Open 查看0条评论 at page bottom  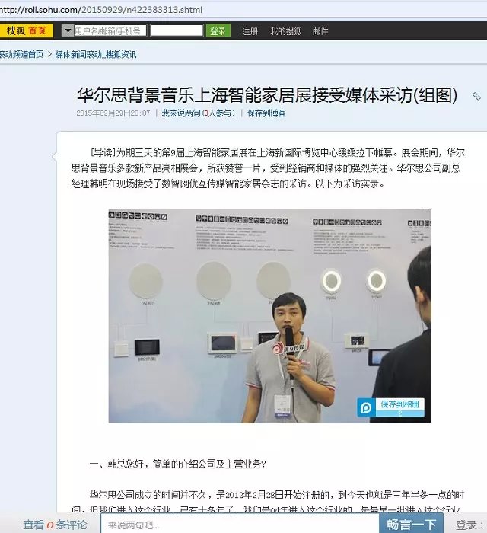pyautogui.click(x=55, y=525)
